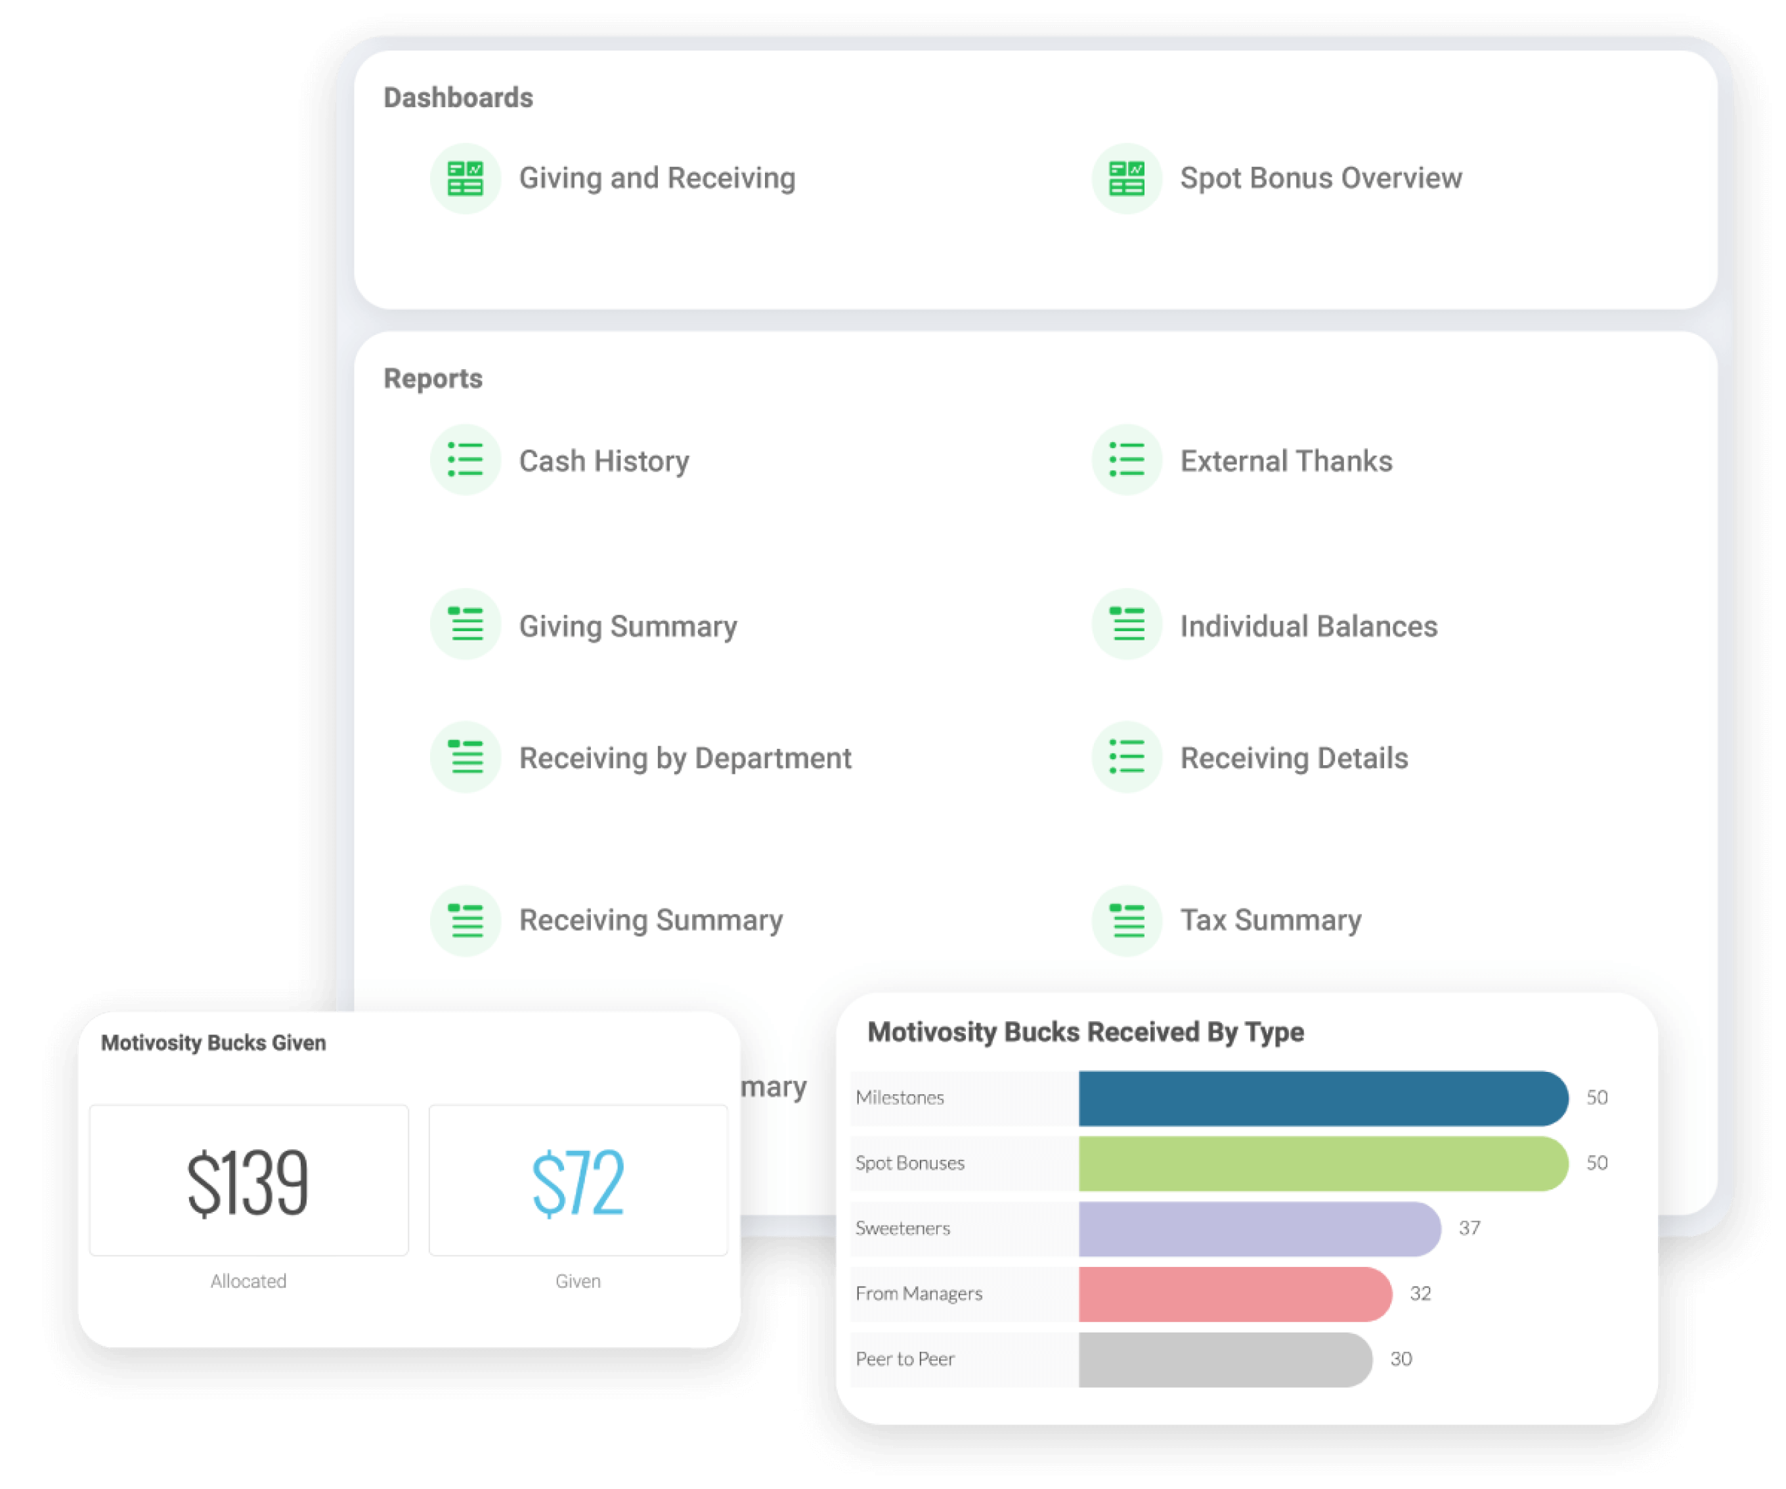
Task: Open the Receiving Summary report
Action: (x=651, y=922)
